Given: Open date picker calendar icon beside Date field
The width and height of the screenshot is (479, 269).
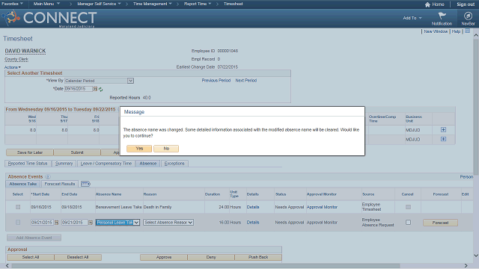Looking at the screenshot, I should click(x=95, y=89).
